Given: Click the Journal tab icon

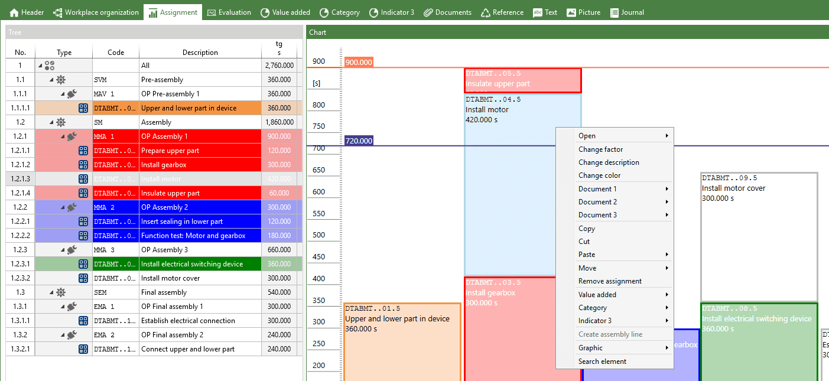Looking at the screenshot, I should 615,12.
